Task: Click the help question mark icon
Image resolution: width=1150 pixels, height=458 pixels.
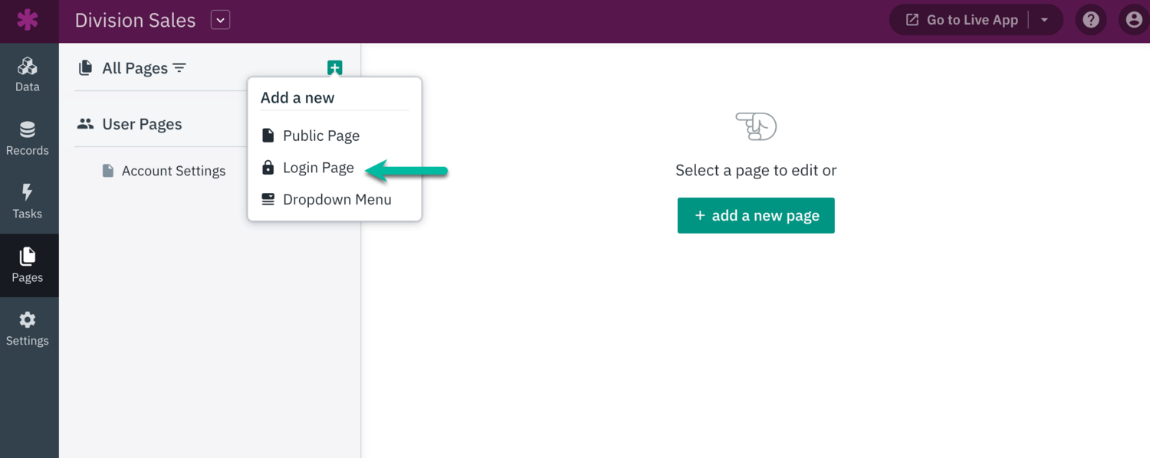Action: (1091, 20)
